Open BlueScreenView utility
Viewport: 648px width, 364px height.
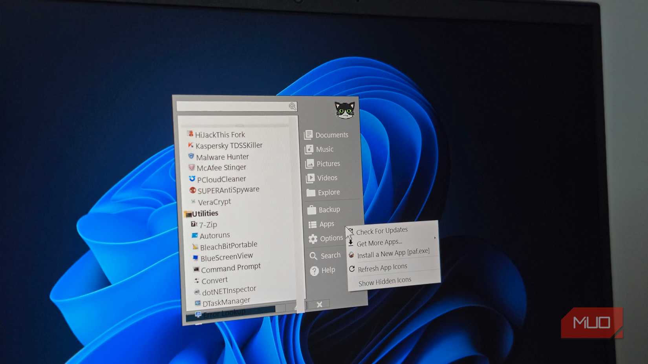[226, 255]
